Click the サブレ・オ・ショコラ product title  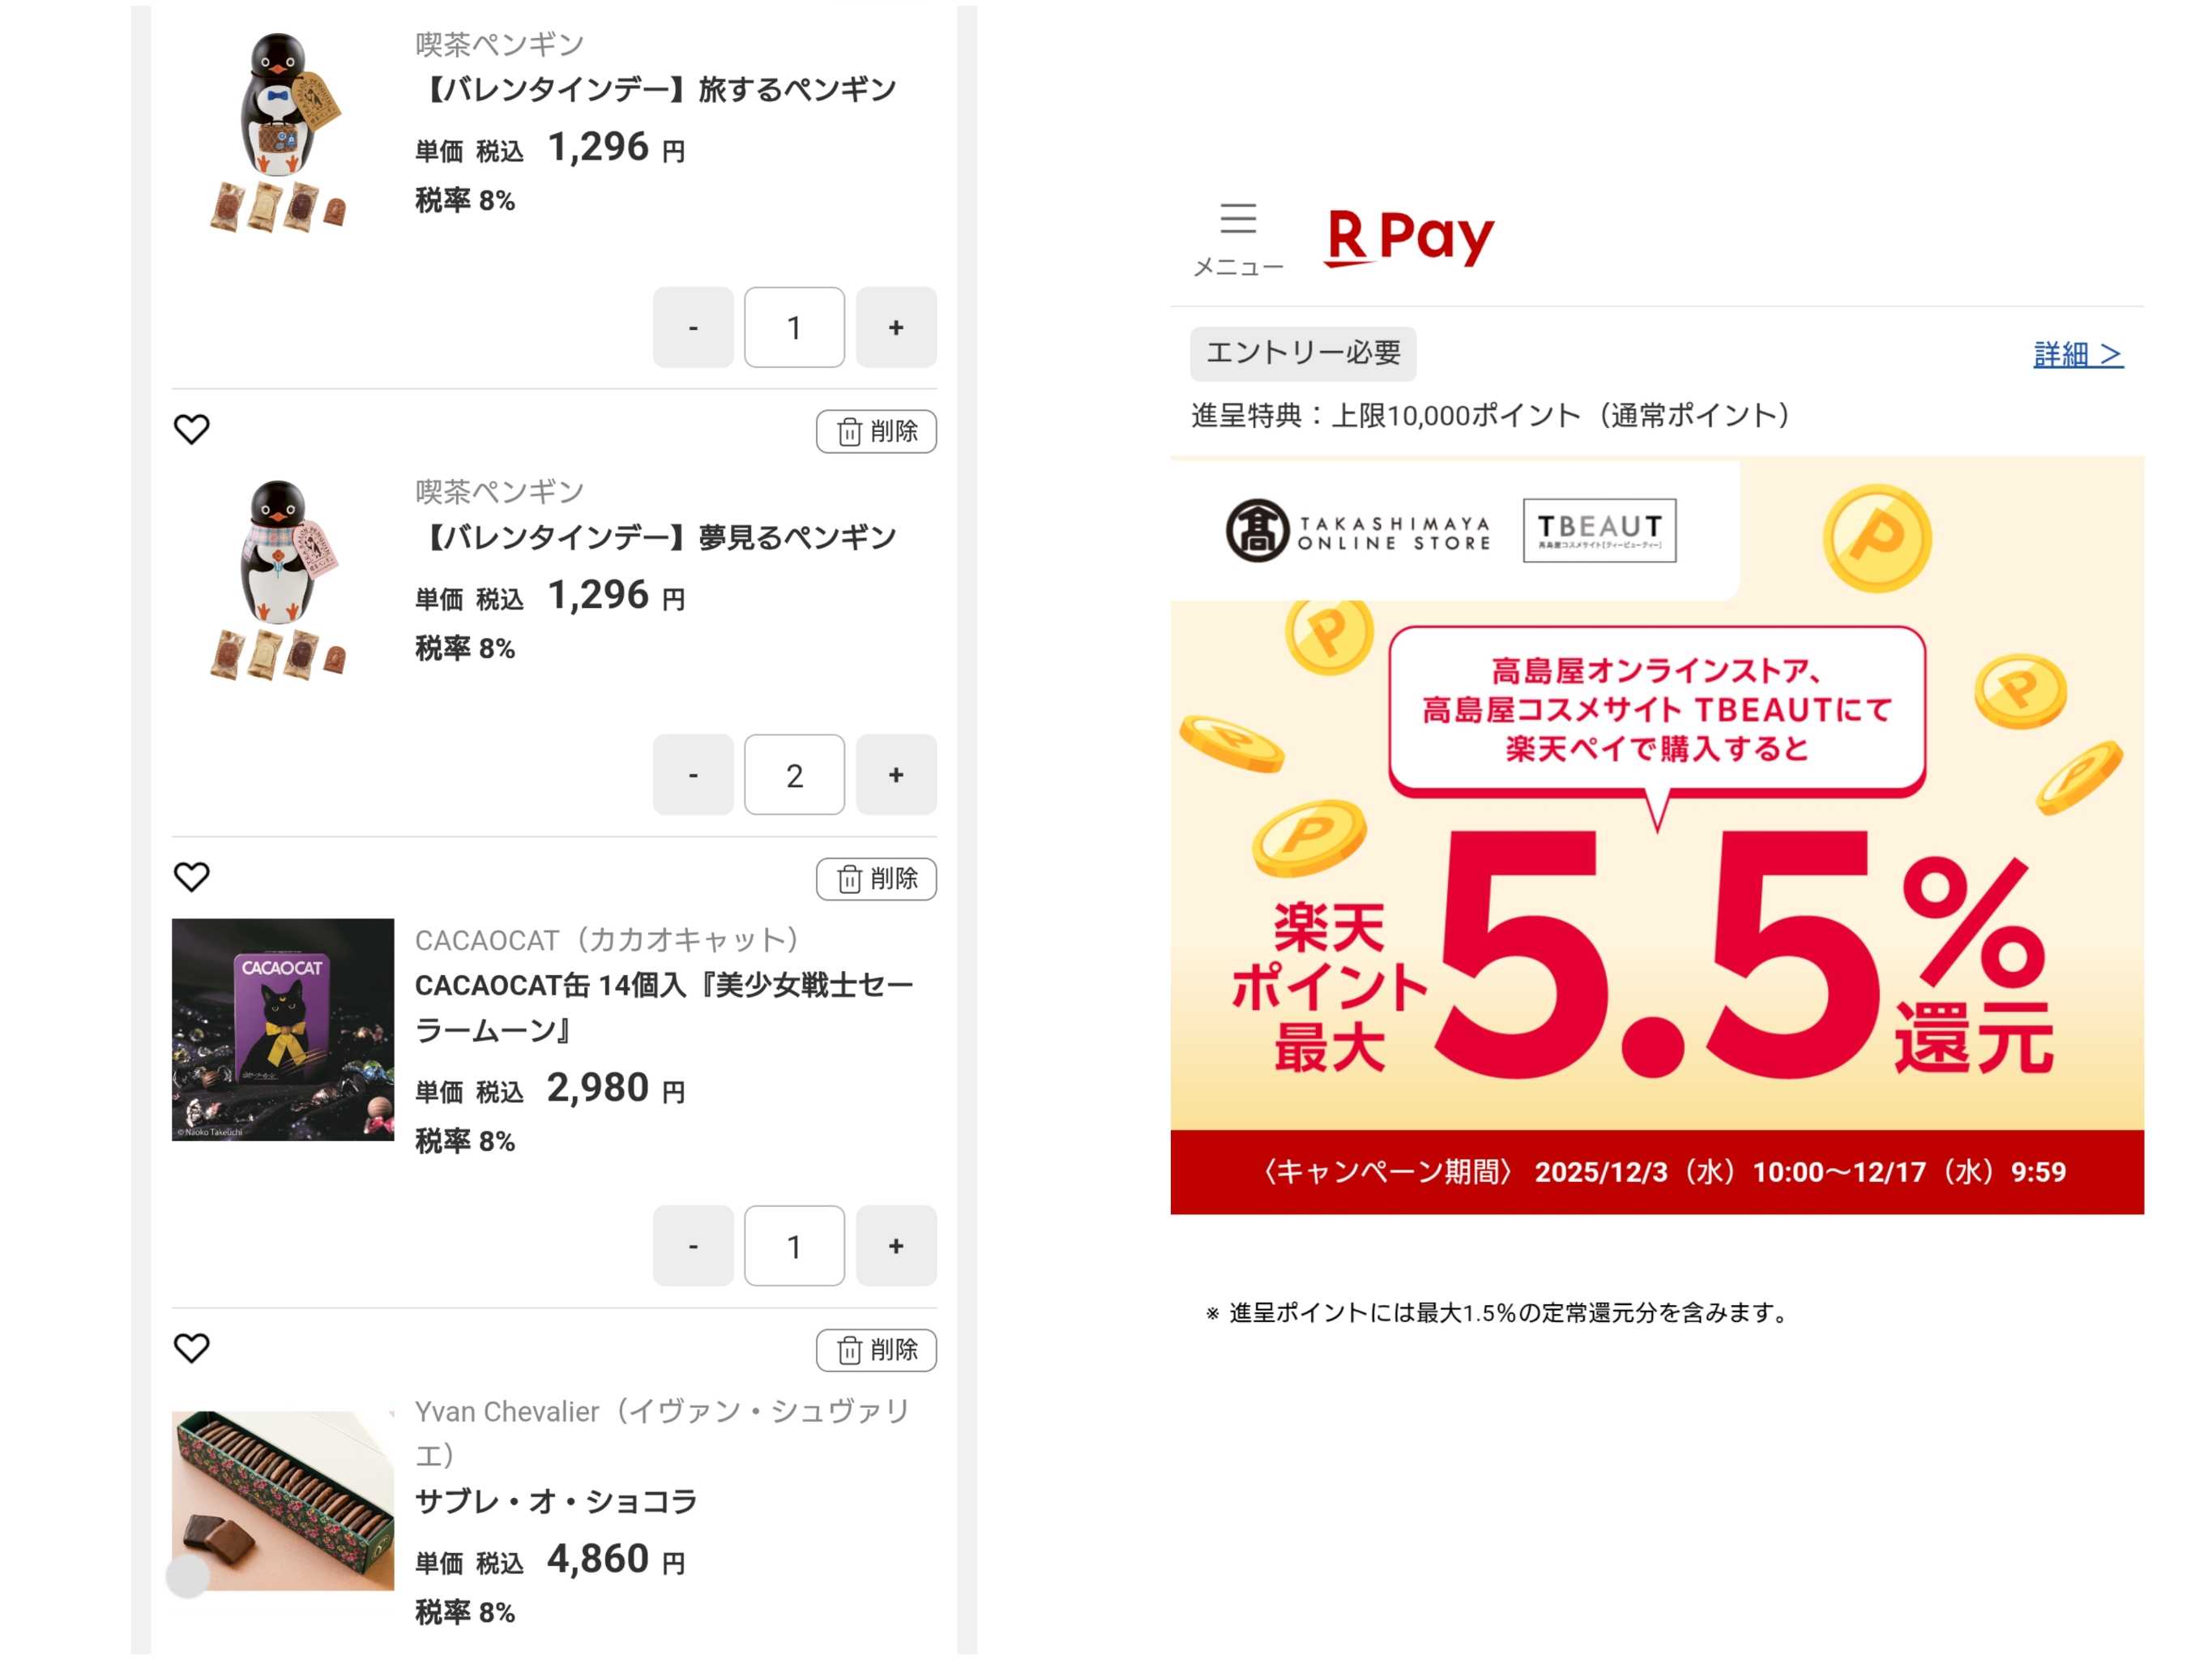click(556, 1501)
